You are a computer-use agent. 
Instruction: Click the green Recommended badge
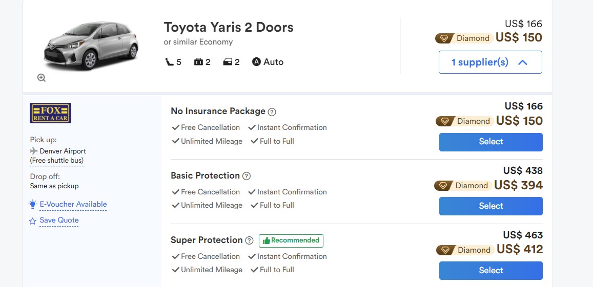291,240
